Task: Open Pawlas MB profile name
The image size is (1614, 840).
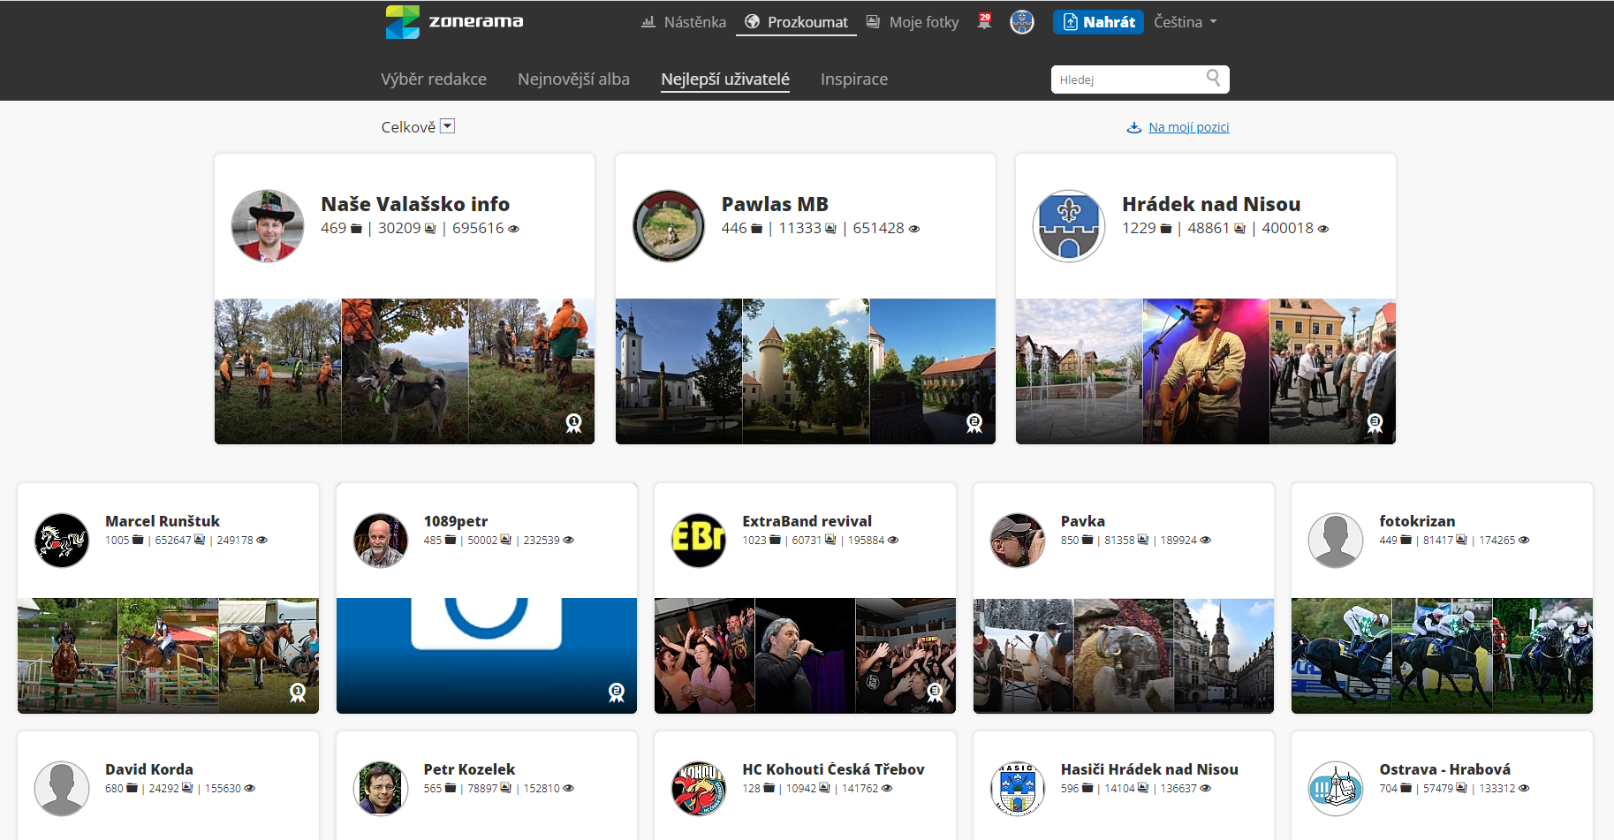Action: pos(775,204)
